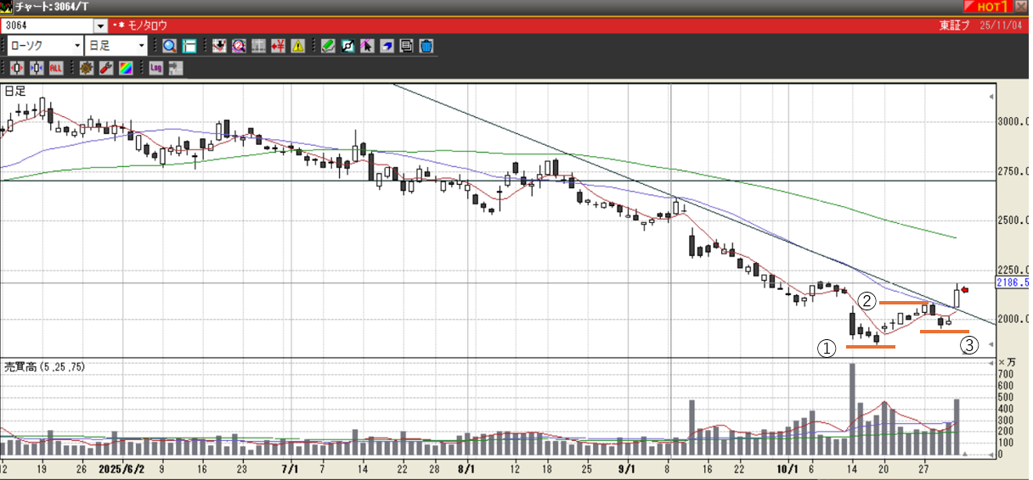
Task: Toggle the teal chart layout panel icon
Action: point(189,46)
